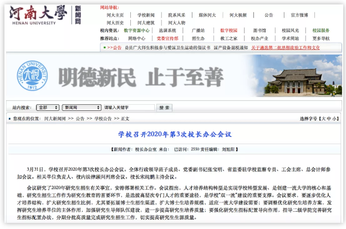The height and width of the screenshot is (229, 346).
Task: Open the red 数字校园 link
Action: 229,30
